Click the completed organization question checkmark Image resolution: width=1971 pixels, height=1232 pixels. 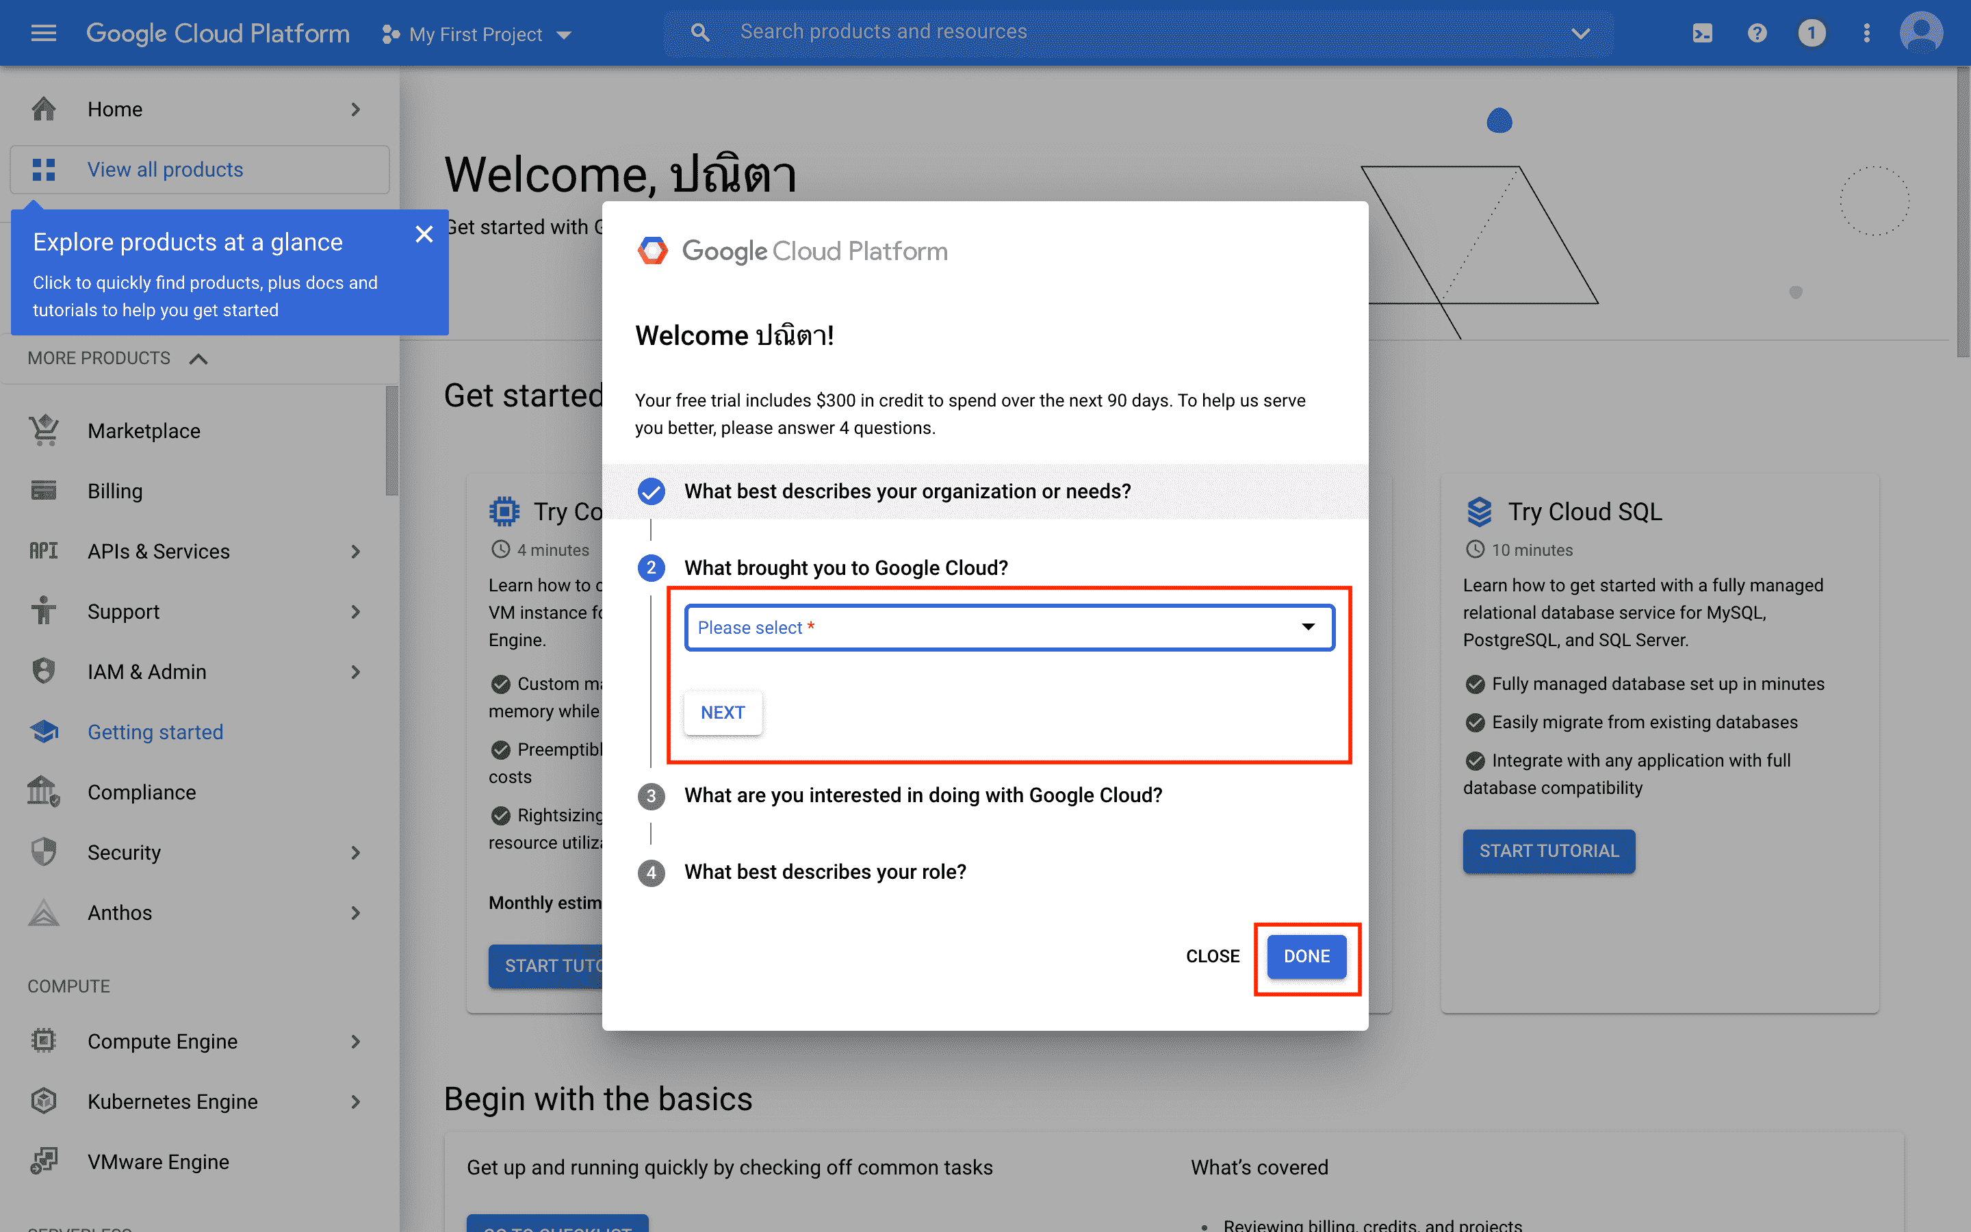pyautogui.click(x=651, y=491)
